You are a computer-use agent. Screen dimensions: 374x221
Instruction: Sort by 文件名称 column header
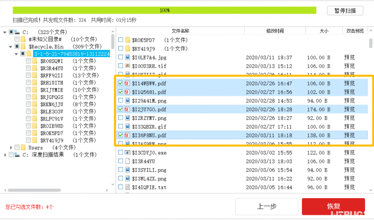180,31
